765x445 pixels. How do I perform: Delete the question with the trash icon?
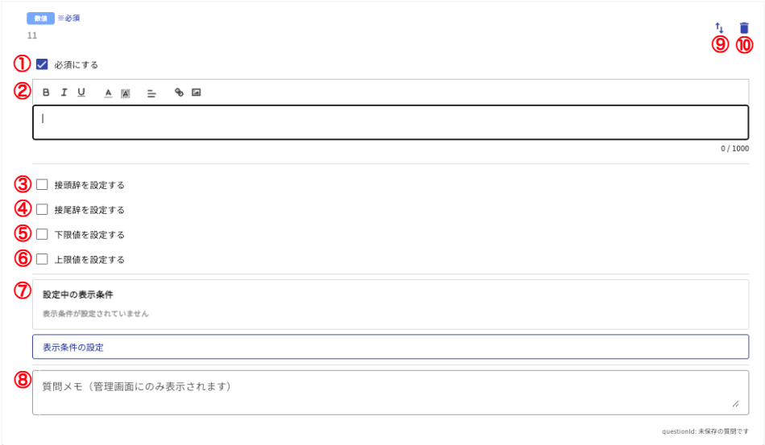click(744, 28)
